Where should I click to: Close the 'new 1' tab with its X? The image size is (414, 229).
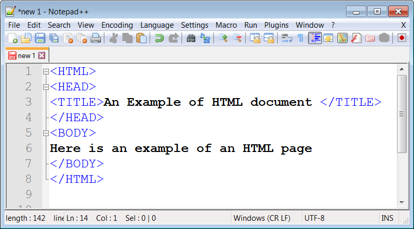point(42,55)
